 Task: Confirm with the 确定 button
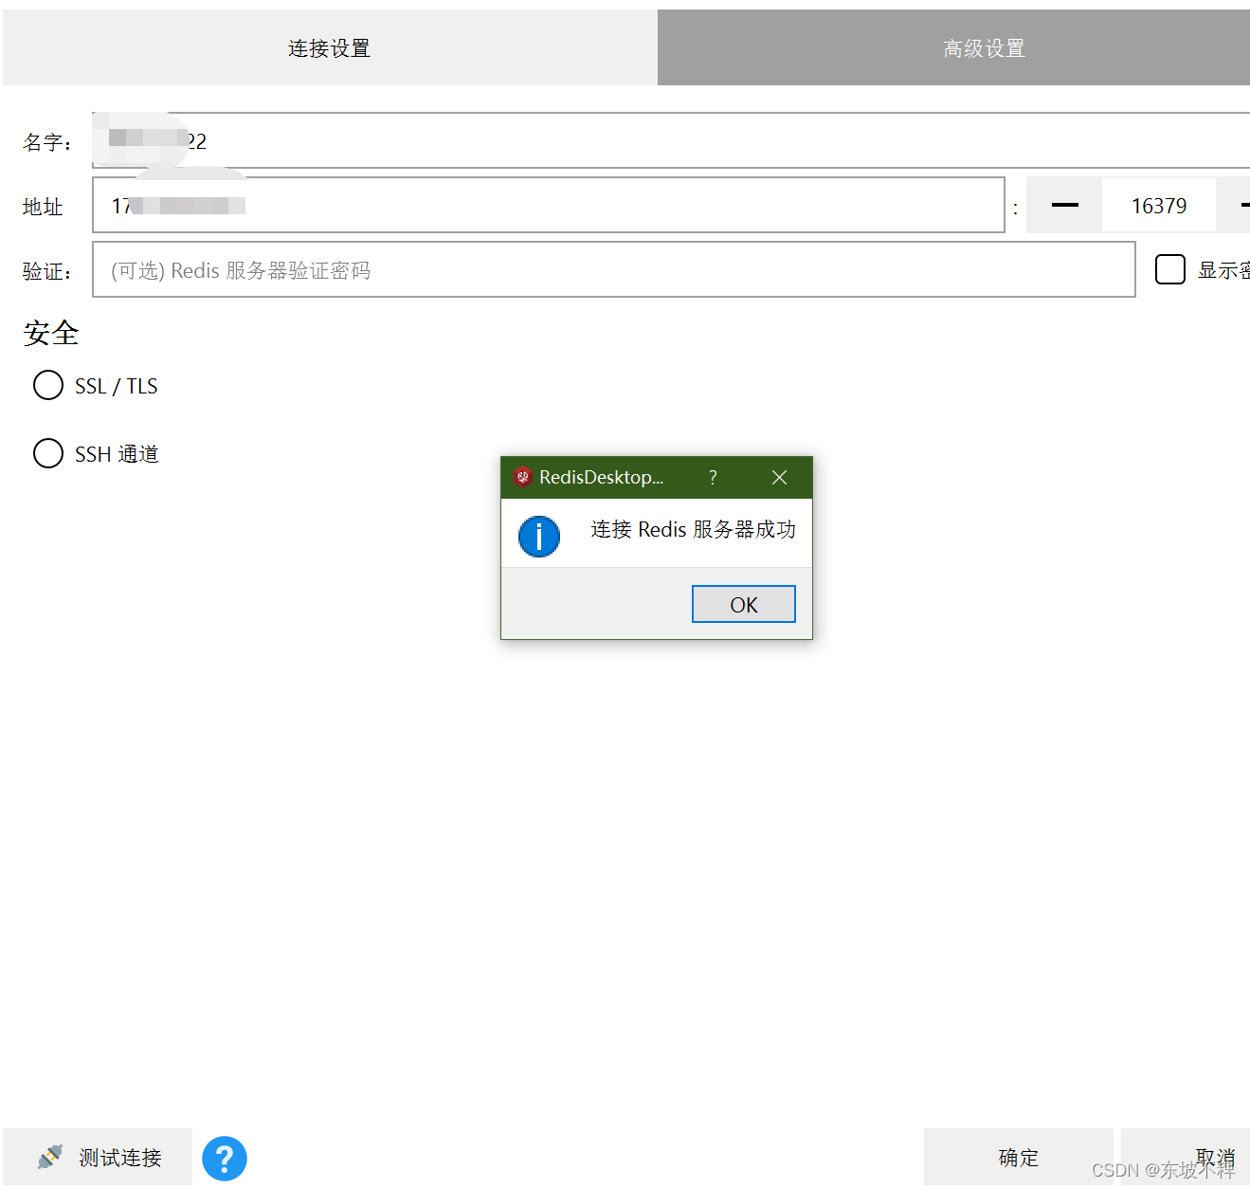(x=1019, y=1157)
